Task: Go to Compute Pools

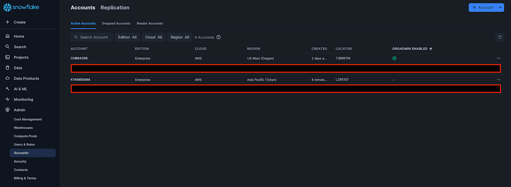Action: coord(26,136)
